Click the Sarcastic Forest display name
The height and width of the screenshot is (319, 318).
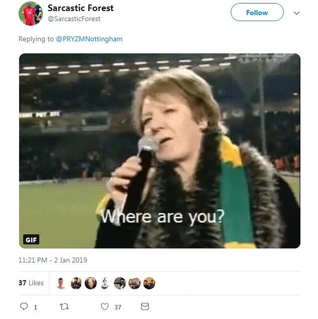coord(80,8)
